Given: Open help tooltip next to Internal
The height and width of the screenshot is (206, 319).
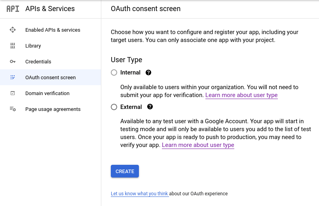Looking at the screenshot, I should coord(148,72).
